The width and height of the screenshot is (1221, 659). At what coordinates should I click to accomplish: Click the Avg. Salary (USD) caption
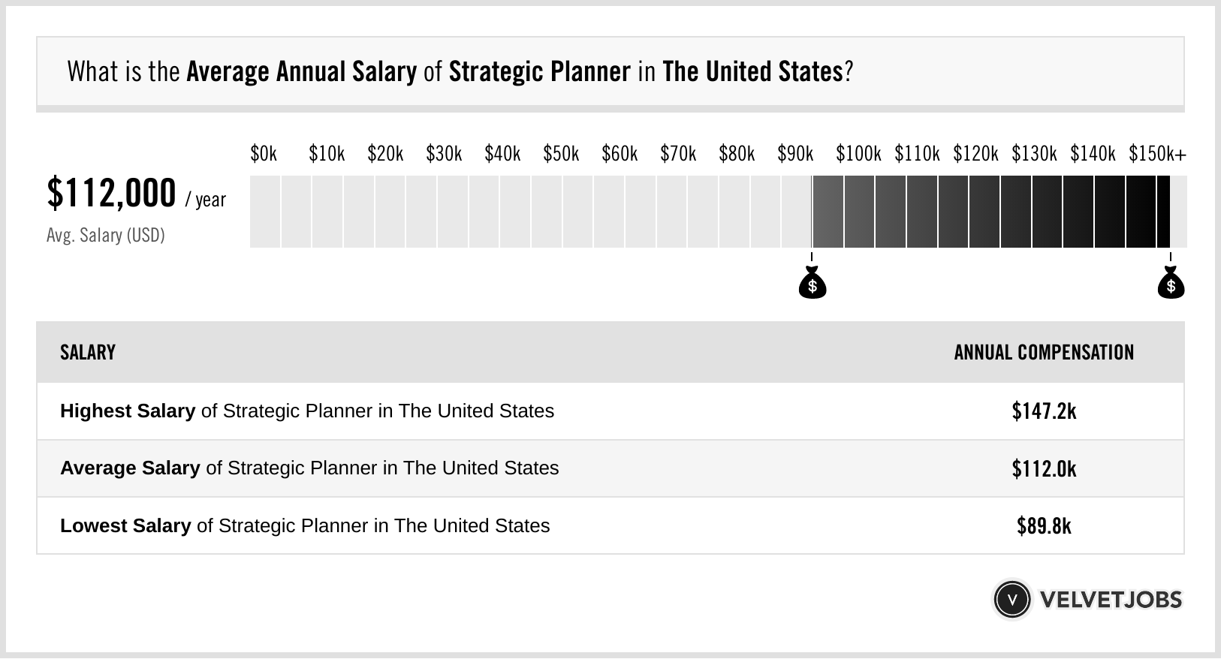pyautogui.click(x=106, y=236)
